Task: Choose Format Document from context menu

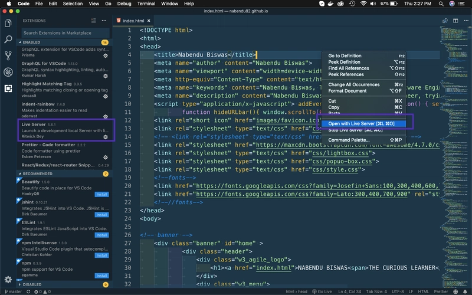Action: 363,91
